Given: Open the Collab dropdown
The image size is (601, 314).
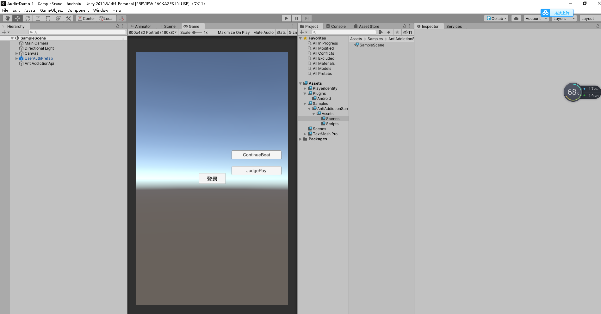Looking at the screenshot, I should tap(496, 18).
